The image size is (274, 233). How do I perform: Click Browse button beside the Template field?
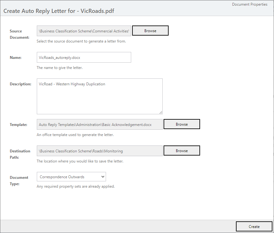click(182, 124)
